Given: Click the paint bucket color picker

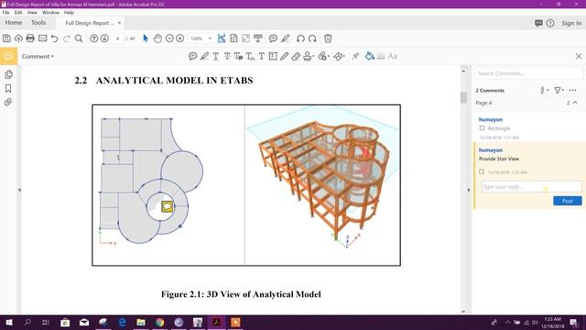Looking at the screenshot, I should pyautogui.click(x=370, y=56).
